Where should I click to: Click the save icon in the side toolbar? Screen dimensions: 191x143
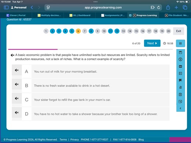[x=180, y=52]
